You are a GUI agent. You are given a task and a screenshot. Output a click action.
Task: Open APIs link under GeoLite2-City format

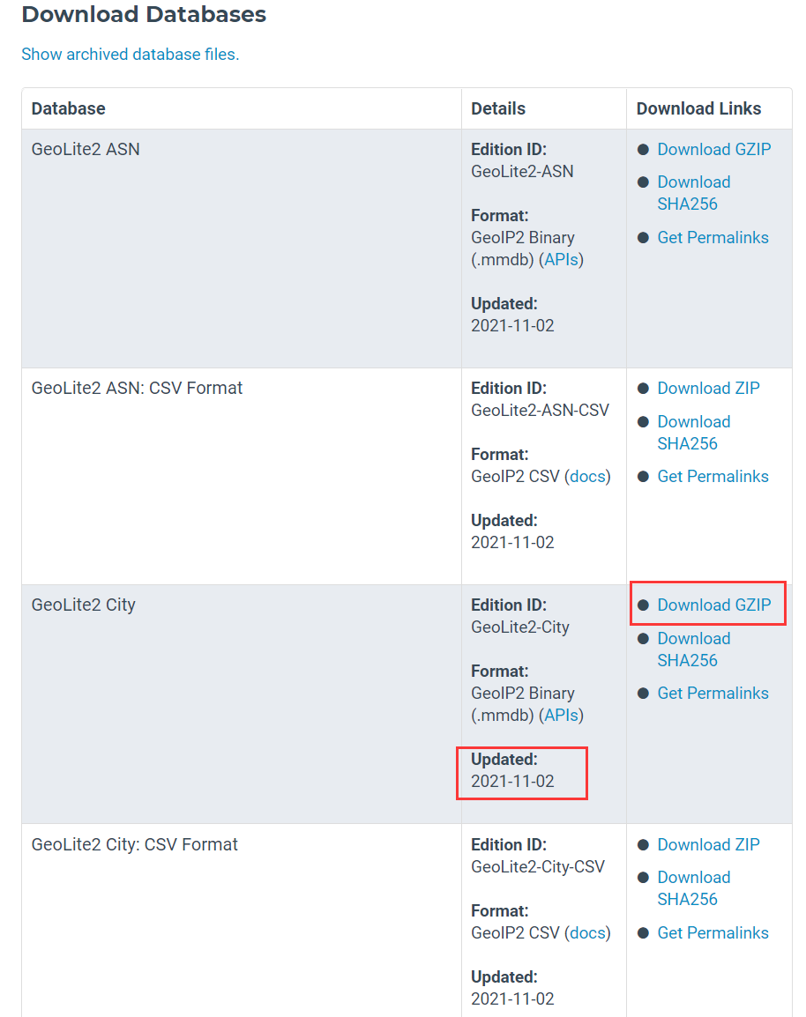[561, 715]
